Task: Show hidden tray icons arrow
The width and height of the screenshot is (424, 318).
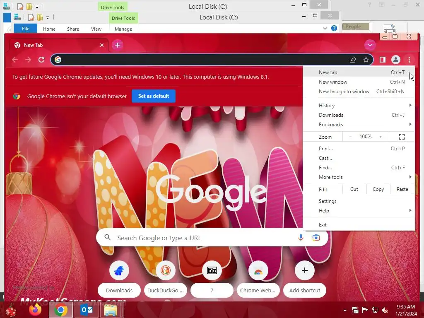Action: click(x=345, y=310)
